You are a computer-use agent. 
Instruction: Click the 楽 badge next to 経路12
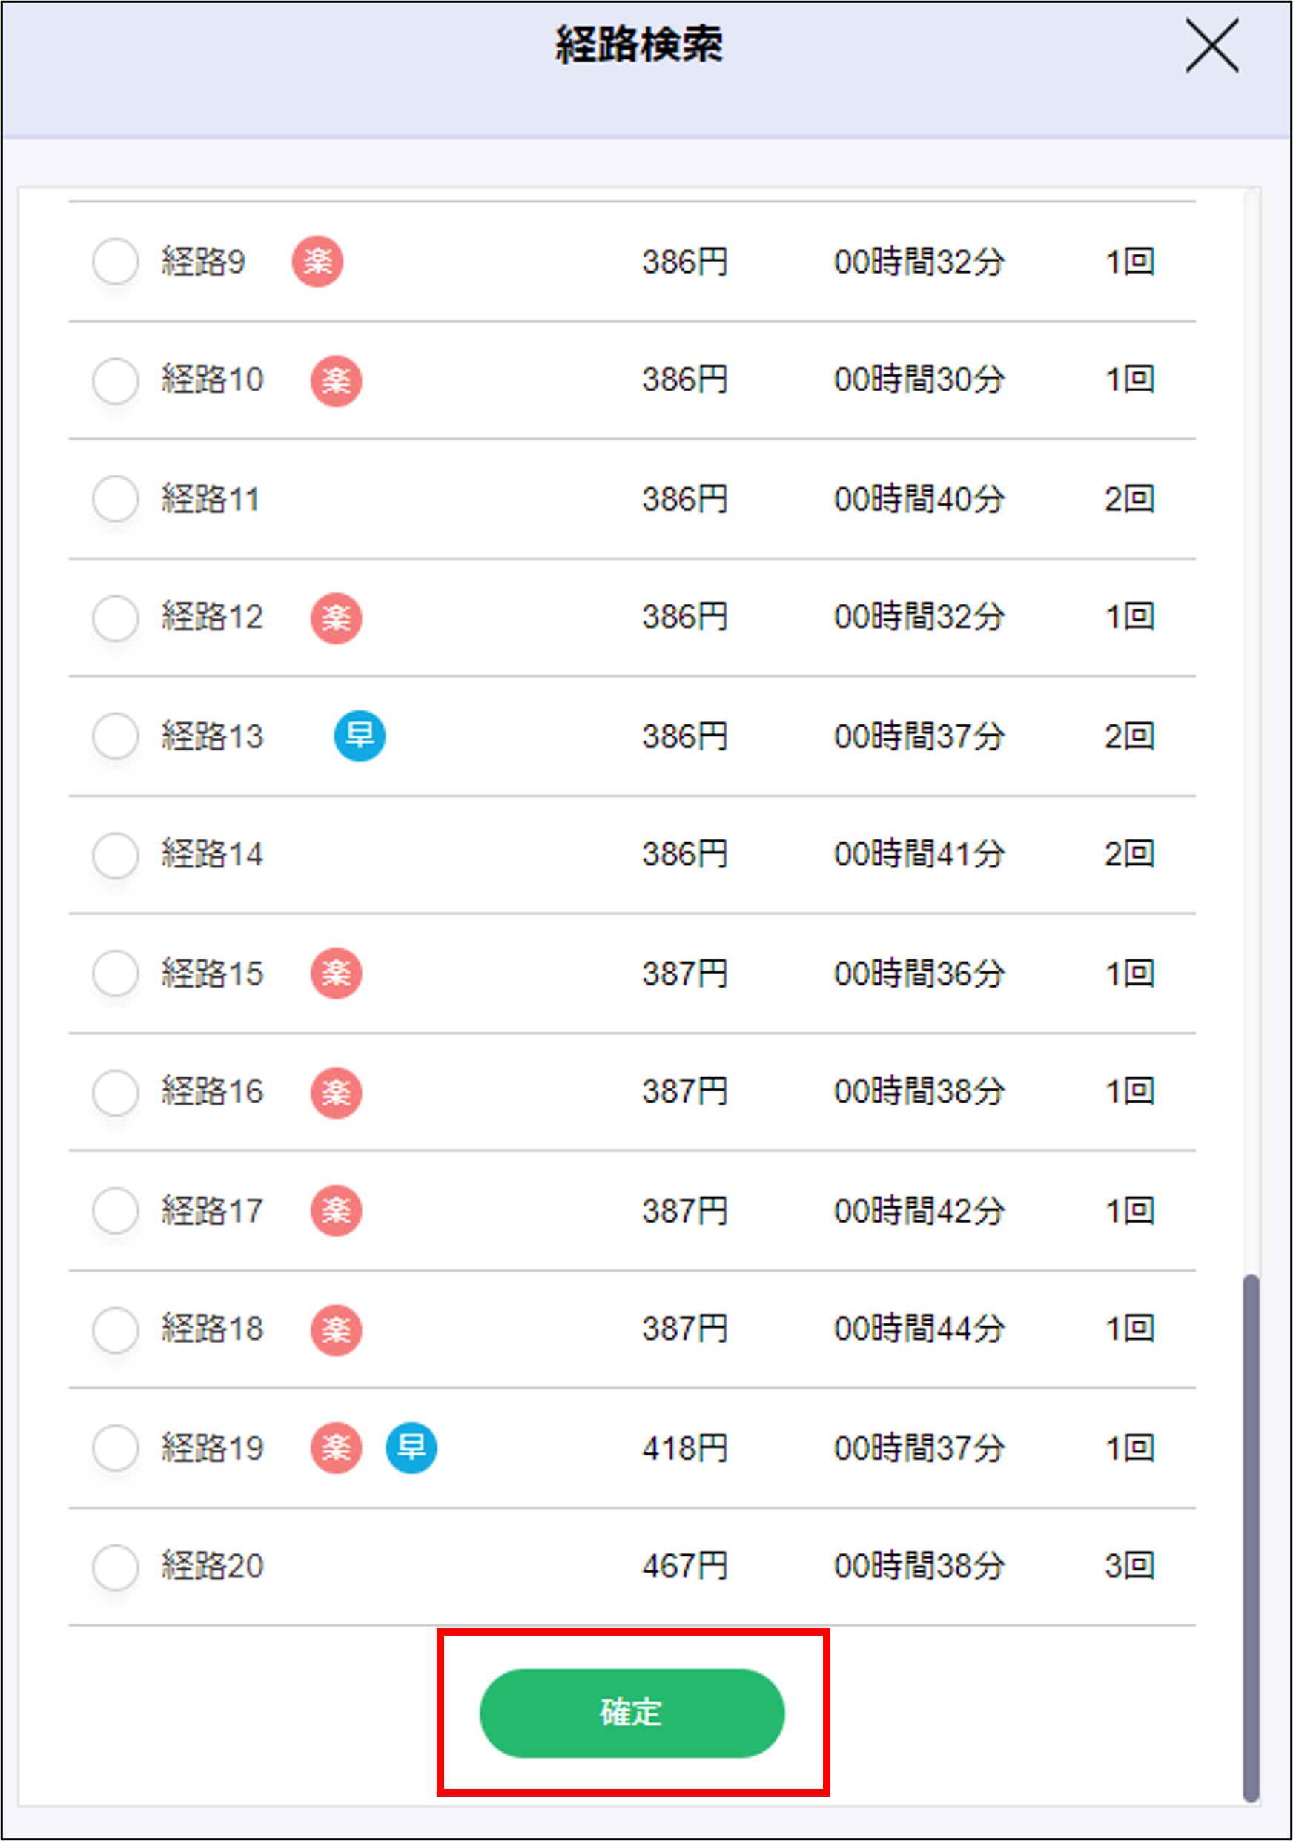coord(337,618)
